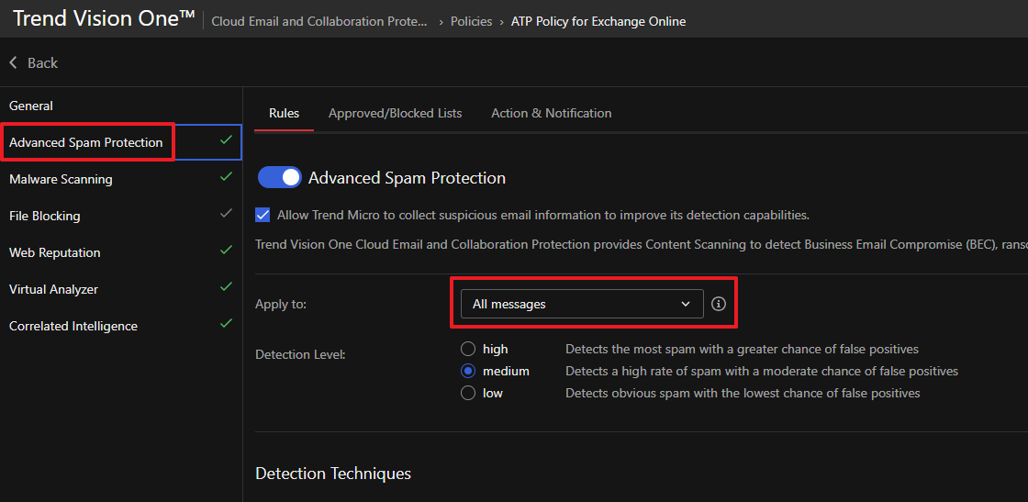Screen dimensions: 1028x502
Task: Select the low detection level
Action: 468,393
